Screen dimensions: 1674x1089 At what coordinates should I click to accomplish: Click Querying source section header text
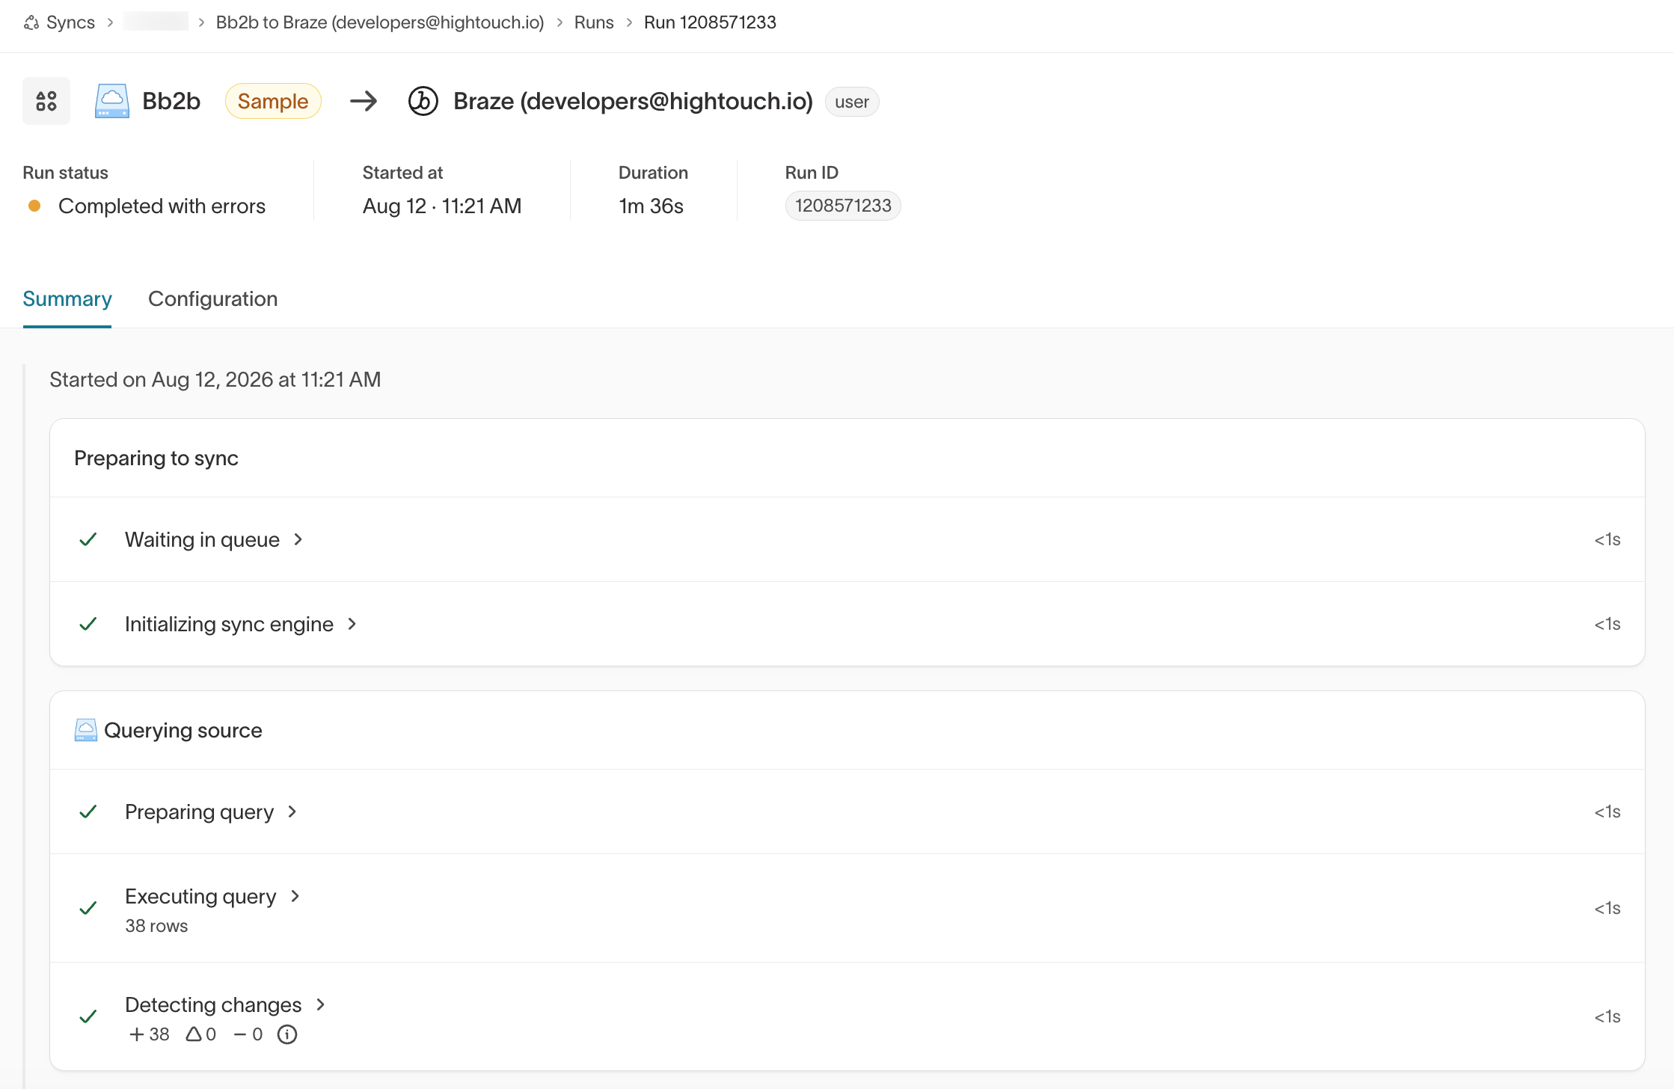(183, 730)
